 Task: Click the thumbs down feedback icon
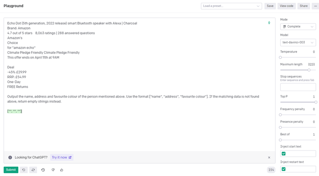click(x=53, y=170)
